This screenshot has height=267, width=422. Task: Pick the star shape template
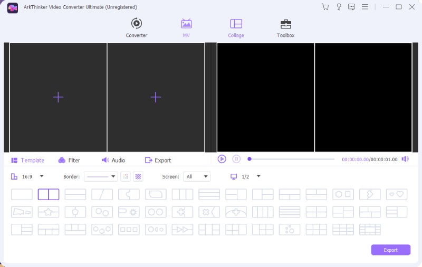pos(49,212)
